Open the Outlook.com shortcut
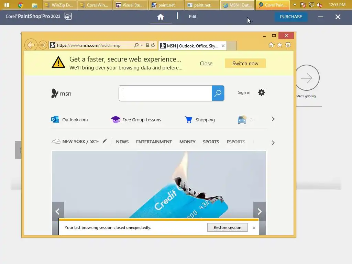This screenshot has width=352, height=264. tap(69, 120)
